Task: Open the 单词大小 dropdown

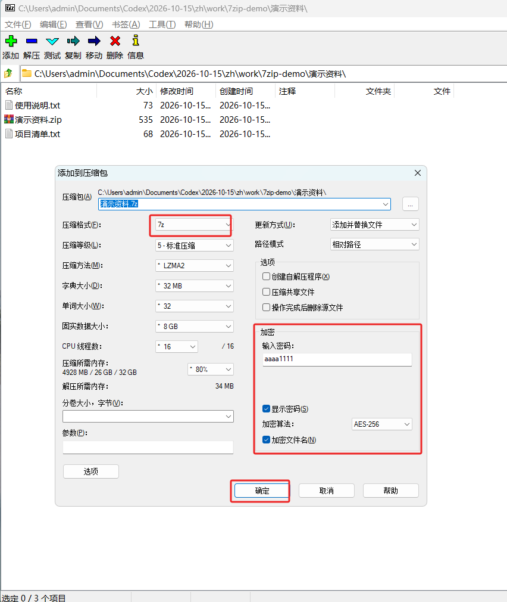Action: [x=195, y=306]
